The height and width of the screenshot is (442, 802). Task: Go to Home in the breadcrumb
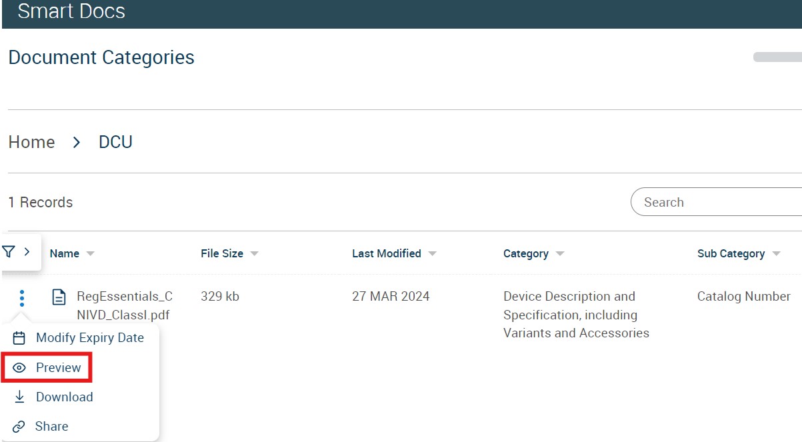point(31,142)
